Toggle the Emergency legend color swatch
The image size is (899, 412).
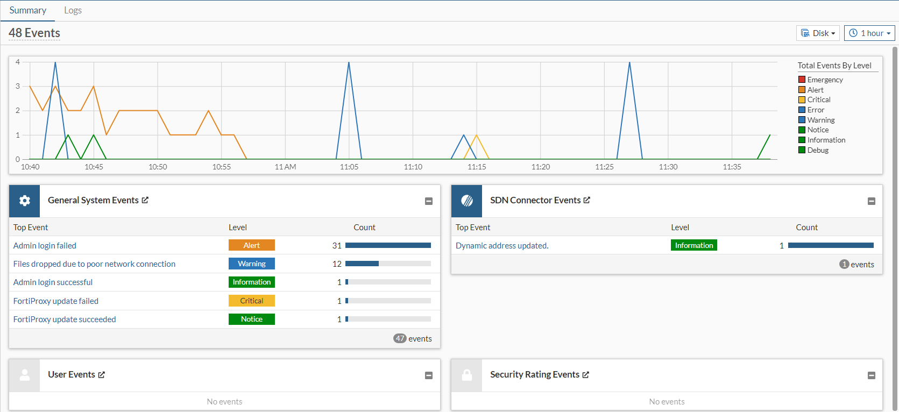tap(802, 80)
